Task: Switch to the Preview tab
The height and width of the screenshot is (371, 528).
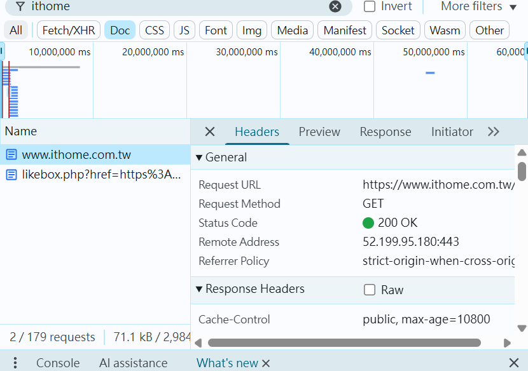Action: (319, 132)
